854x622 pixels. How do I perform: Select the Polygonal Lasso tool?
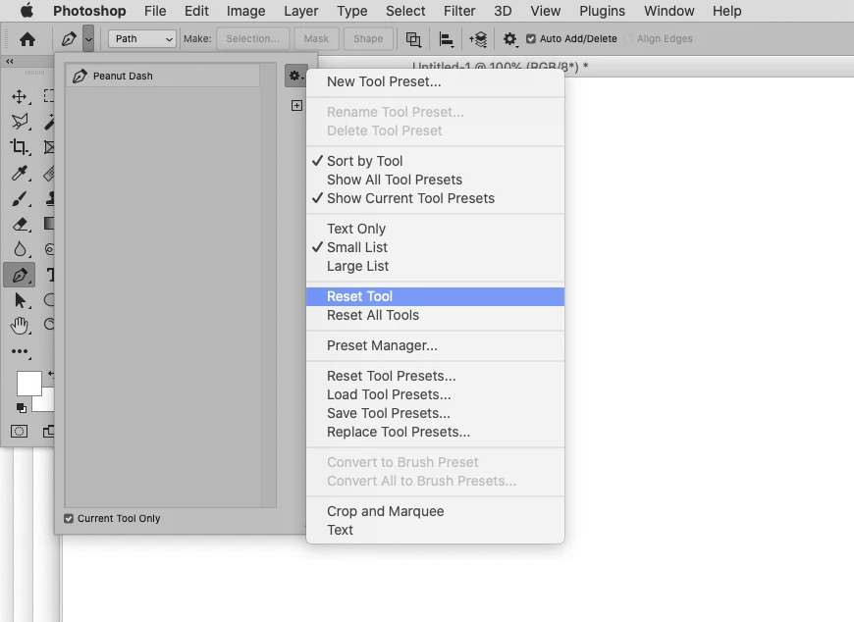[x=21, y=121]
